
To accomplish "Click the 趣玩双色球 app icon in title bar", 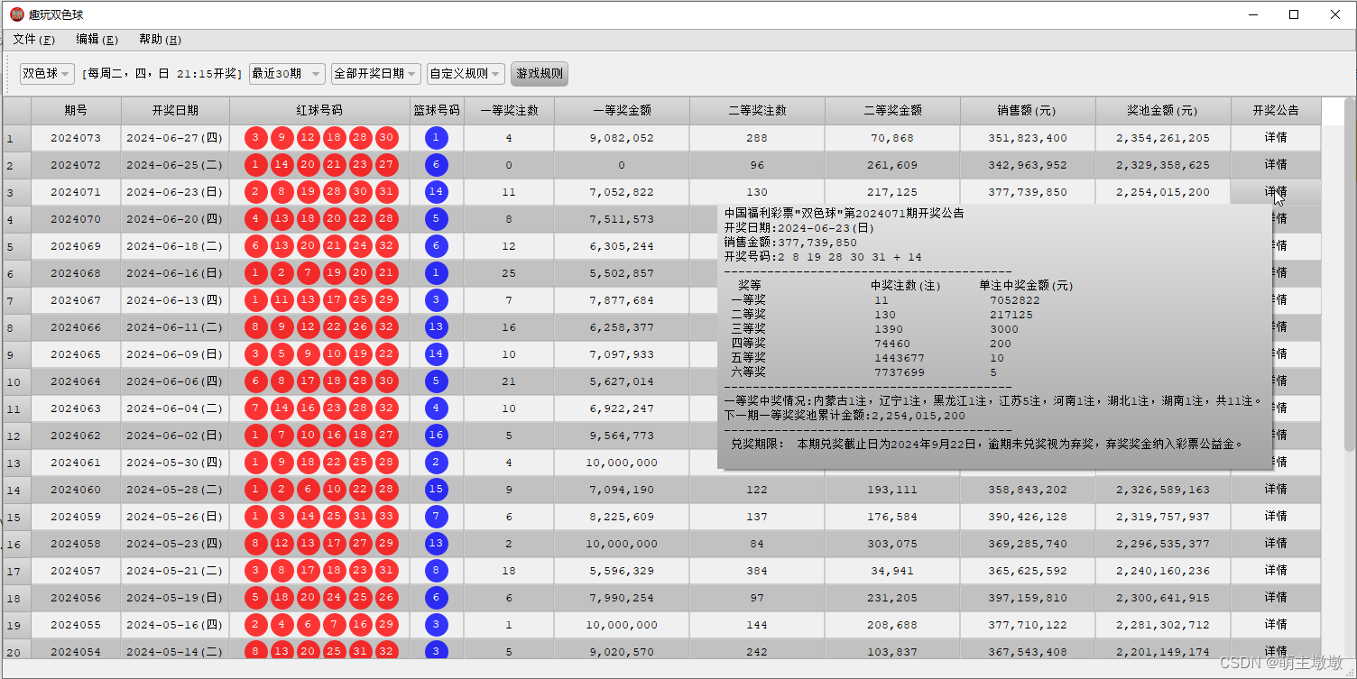I will tap(16, 14).
